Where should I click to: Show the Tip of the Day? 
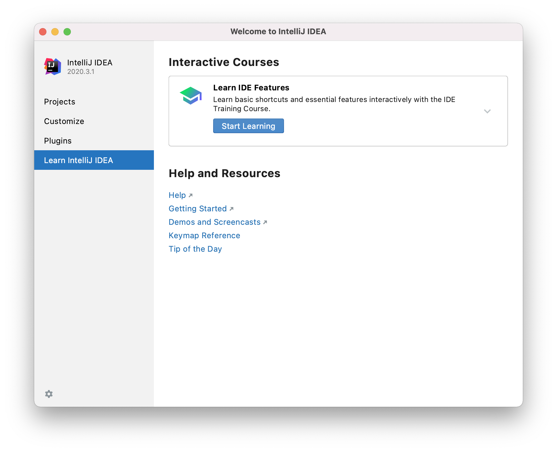click(195, 249)
